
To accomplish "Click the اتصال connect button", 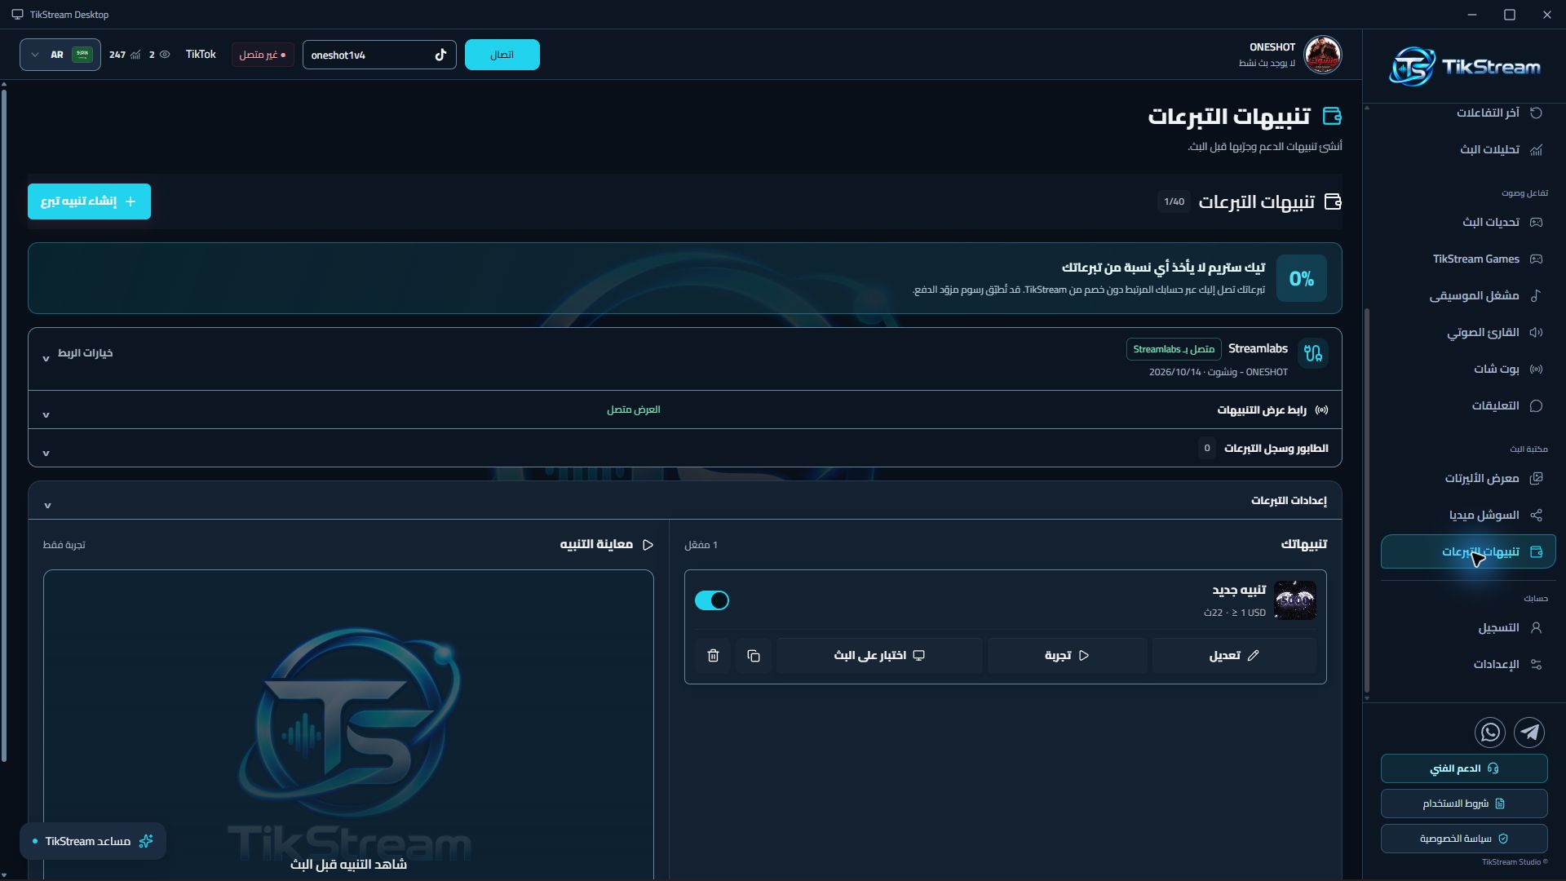I will 502,55.
